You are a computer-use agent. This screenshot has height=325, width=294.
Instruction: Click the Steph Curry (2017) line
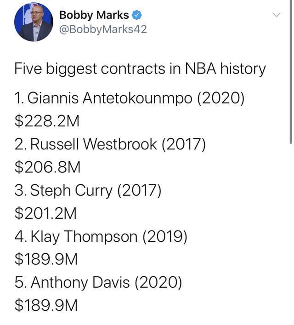click(x=88, y=190)
